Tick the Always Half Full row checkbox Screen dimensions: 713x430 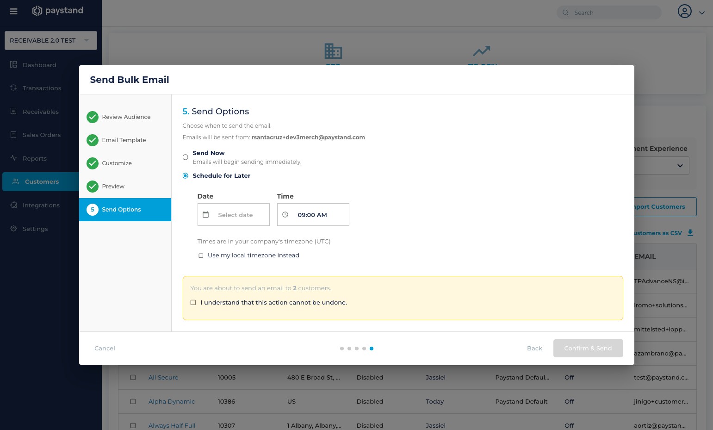click(133, 425)
